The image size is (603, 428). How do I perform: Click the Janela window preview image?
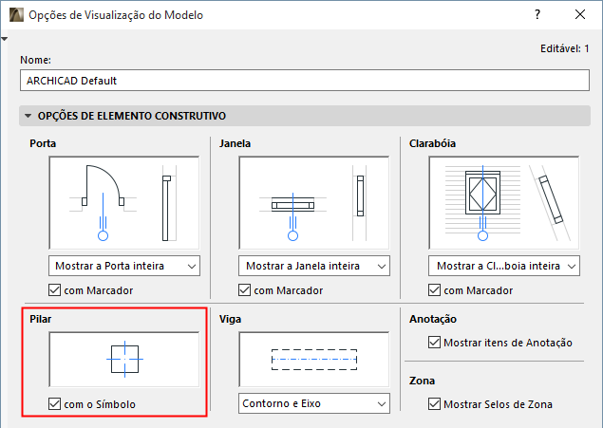pyautogui.click(x=313, y=201)
